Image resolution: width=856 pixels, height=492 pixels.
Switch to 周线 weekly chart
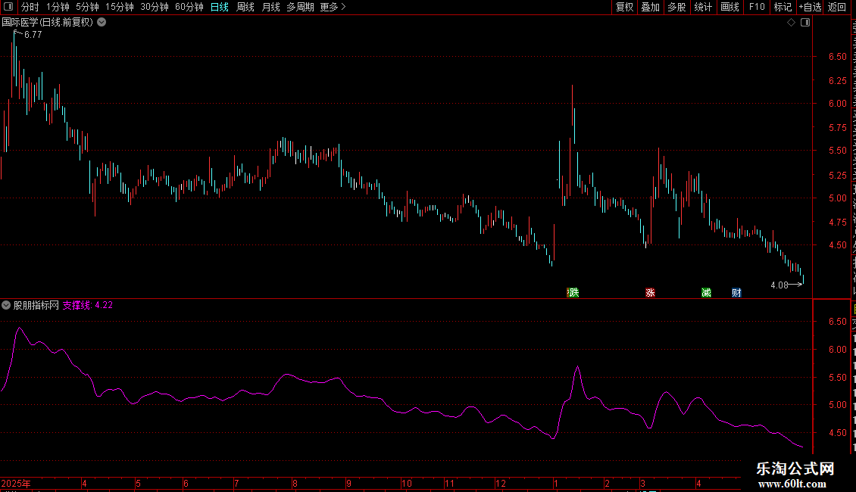tap(245, 7)
